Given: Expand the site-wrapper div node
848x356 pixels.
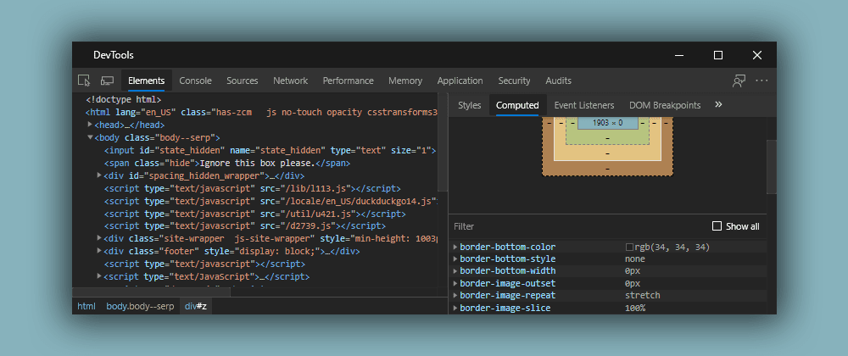Looking at the screenshot, I should coord(99,238).
